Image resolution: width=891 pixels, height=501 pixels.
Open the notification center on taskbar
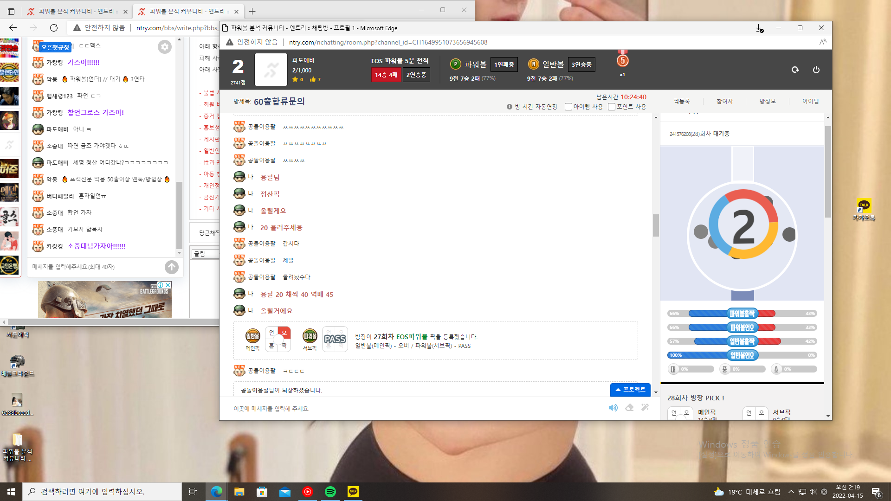click(876, 492)
